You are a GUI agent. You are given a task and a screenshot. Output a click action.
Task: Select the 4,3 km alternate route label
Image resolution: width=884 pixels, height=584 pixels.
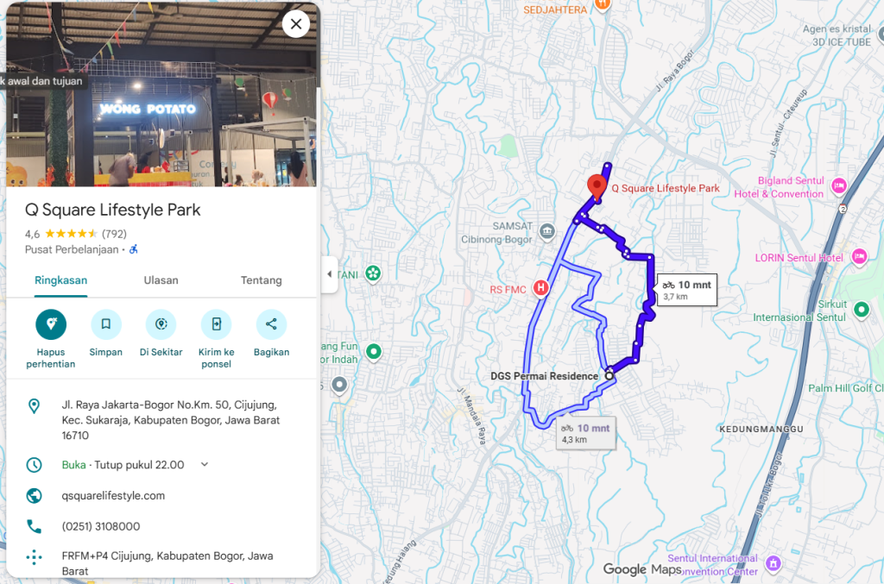click(586, 434)
